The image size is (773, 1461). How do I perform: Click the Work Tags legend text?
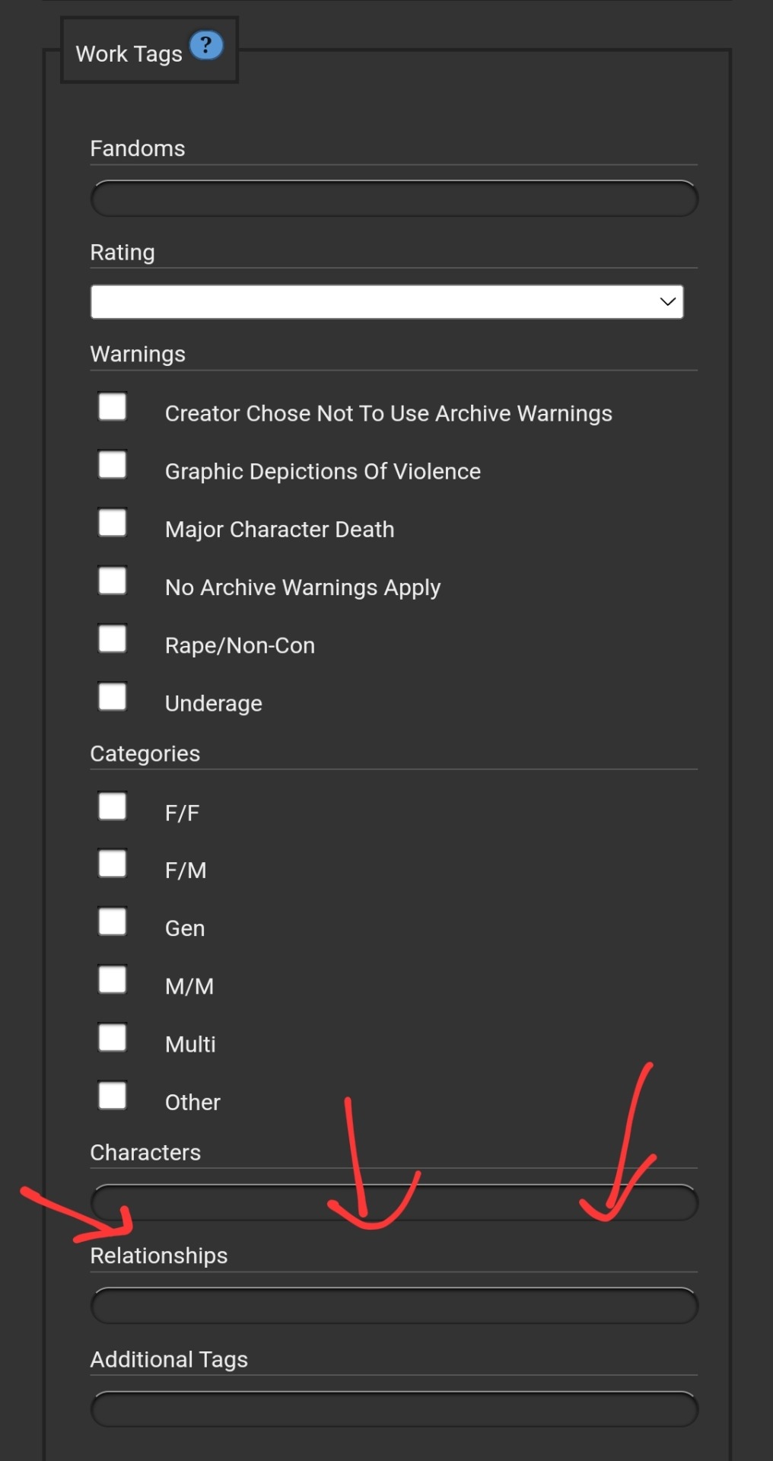(129, 55)
